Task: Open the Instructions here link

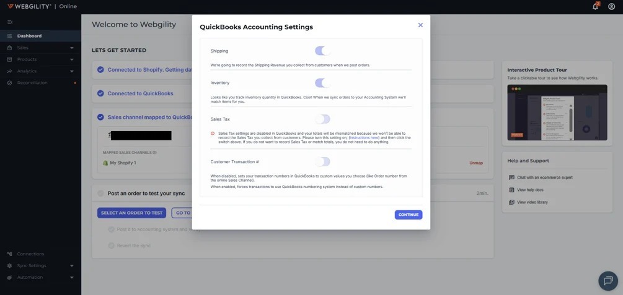Action: 365,137
